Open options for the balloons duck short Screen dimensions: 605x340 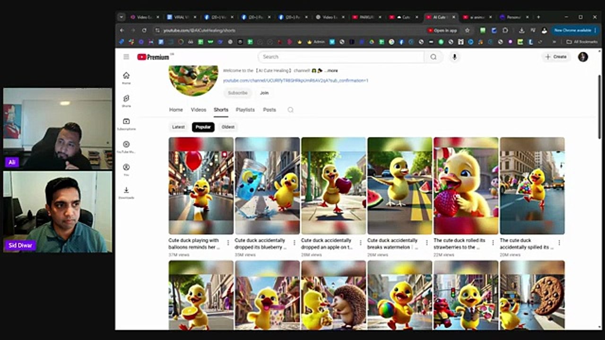click(228, 243)
